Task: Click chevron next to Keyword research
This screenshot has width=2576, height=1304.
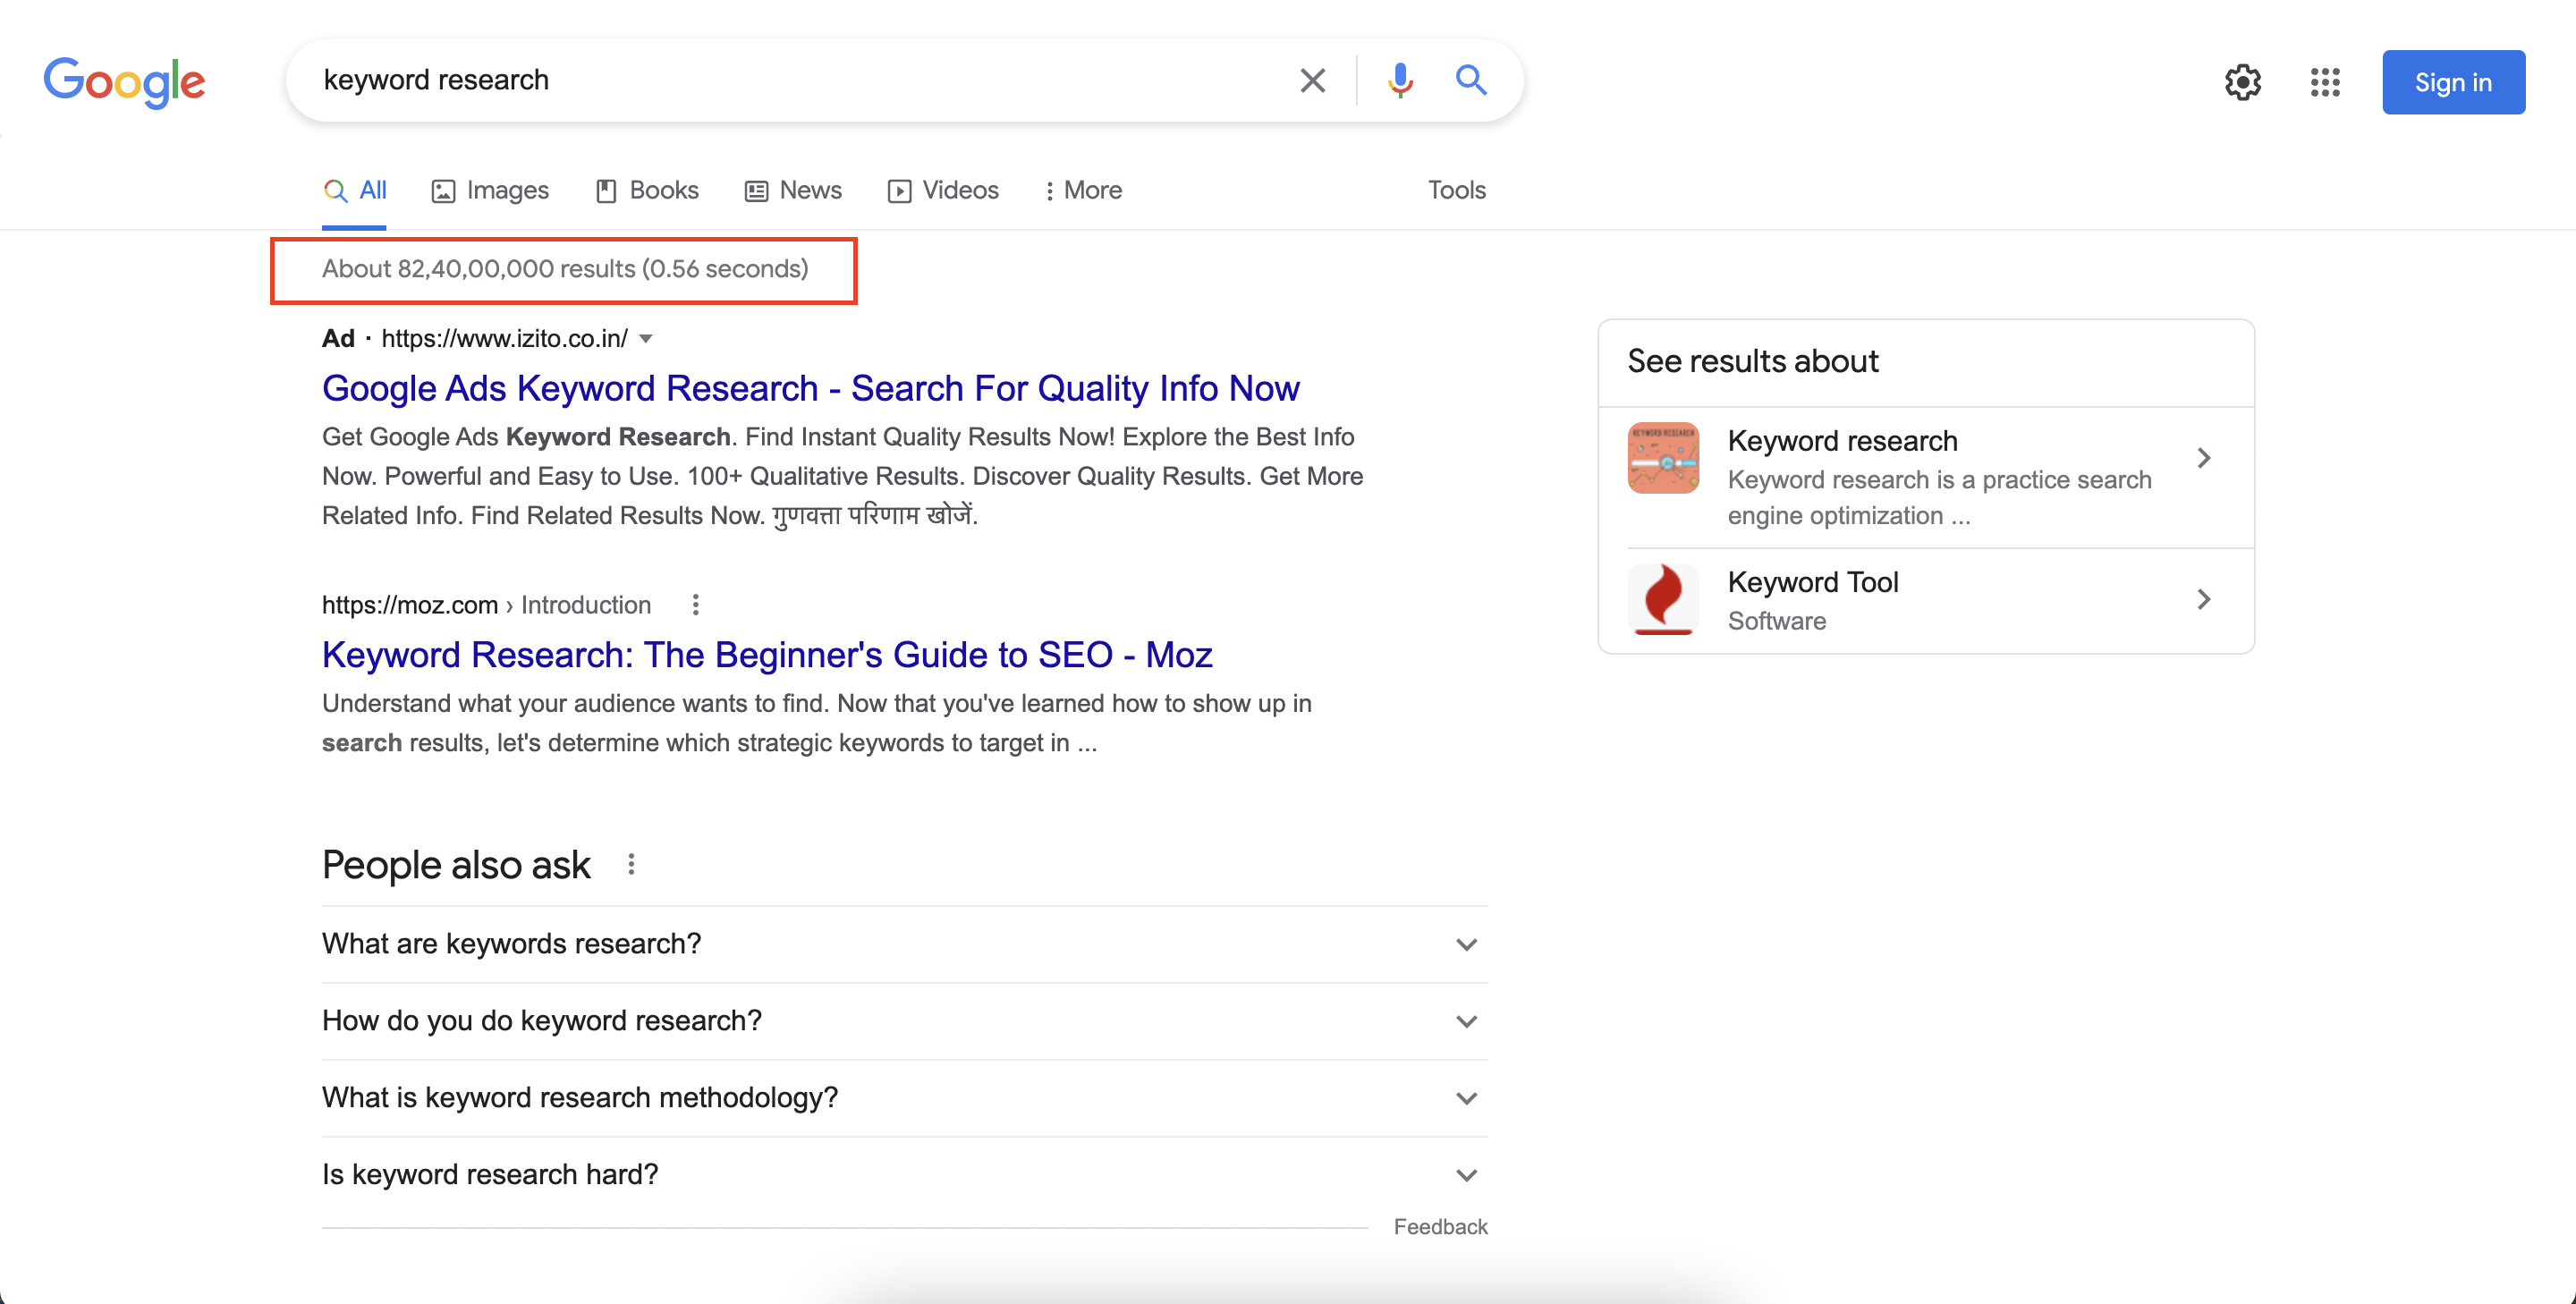Action: [2203, 458]
